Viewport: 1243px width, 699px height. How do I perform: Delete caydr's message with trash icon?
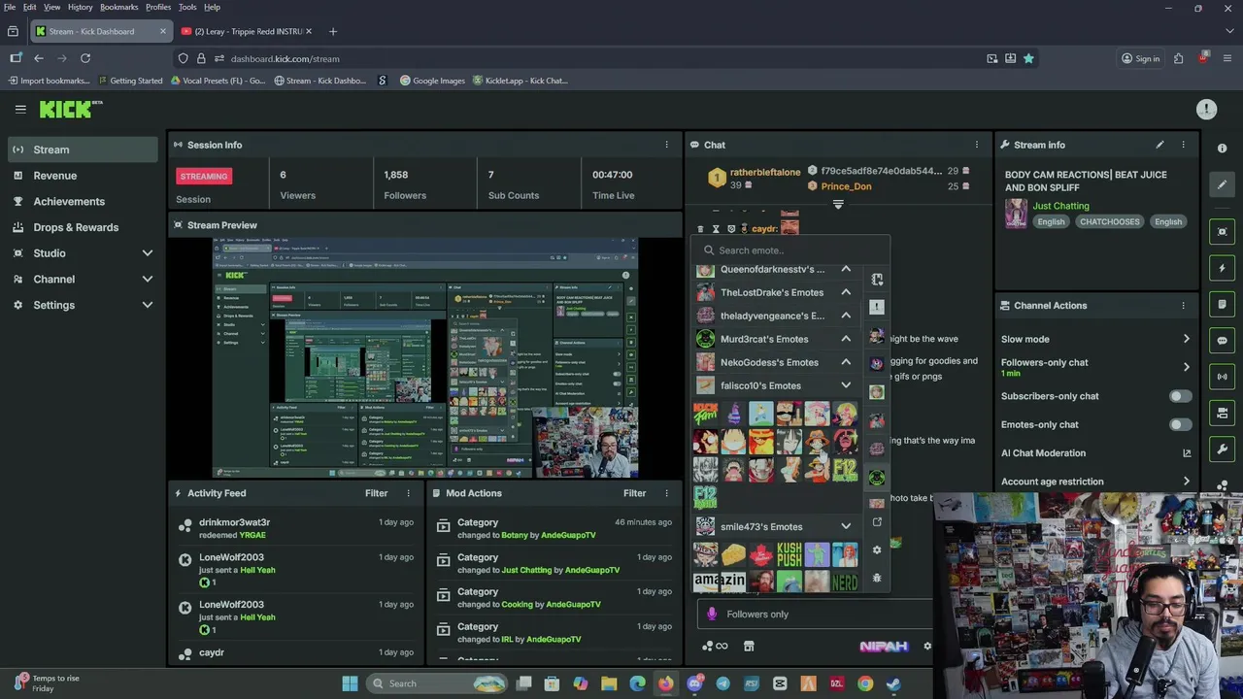point(700,229)
